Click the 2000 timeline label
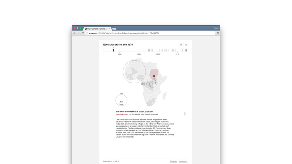Viewport: 292px width, 164px height. coord(158,54)
